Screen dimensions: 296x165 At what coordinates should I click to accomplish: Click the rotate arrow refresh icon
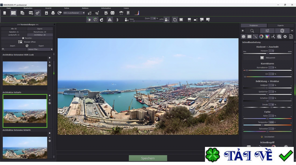click(101, 20)
